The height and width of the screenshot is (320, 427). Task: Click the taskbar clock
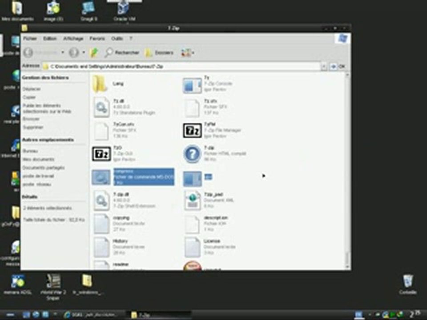coord(415,315)
